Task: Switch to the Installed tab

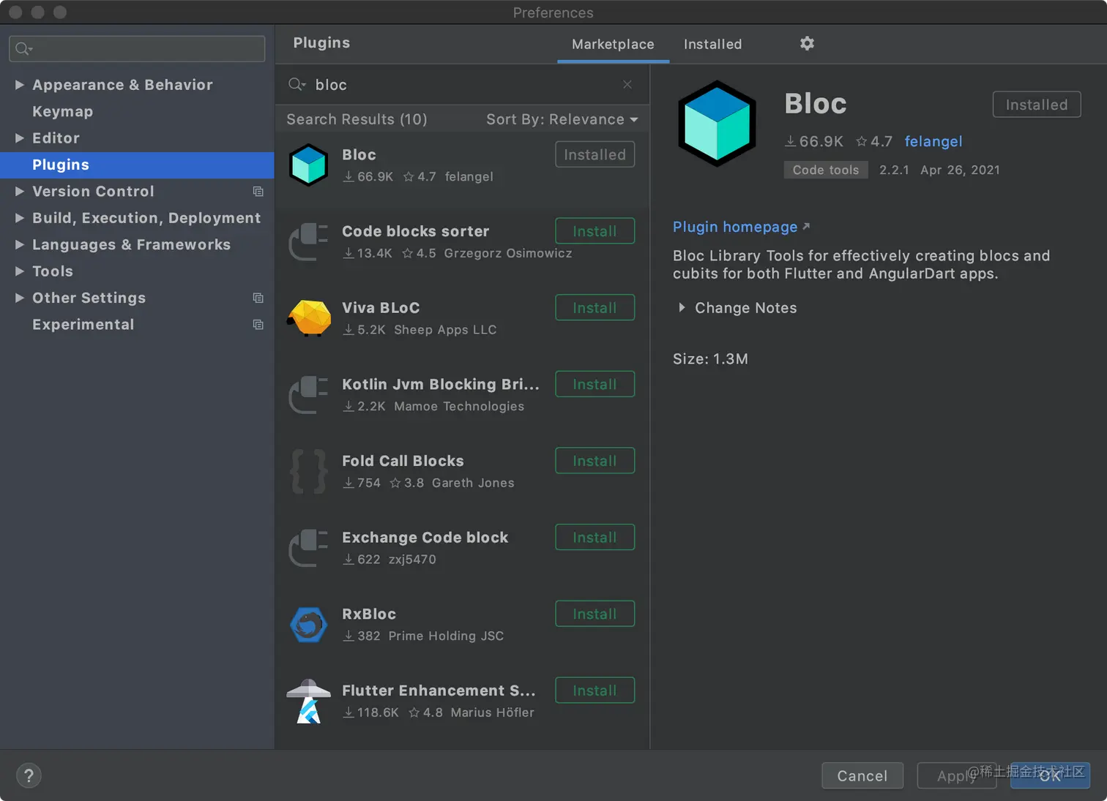Action: pyautogui.click(x=712, y=44)
